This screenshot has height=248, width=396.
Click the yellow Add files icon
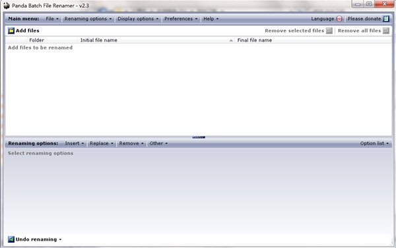[11, 31]
